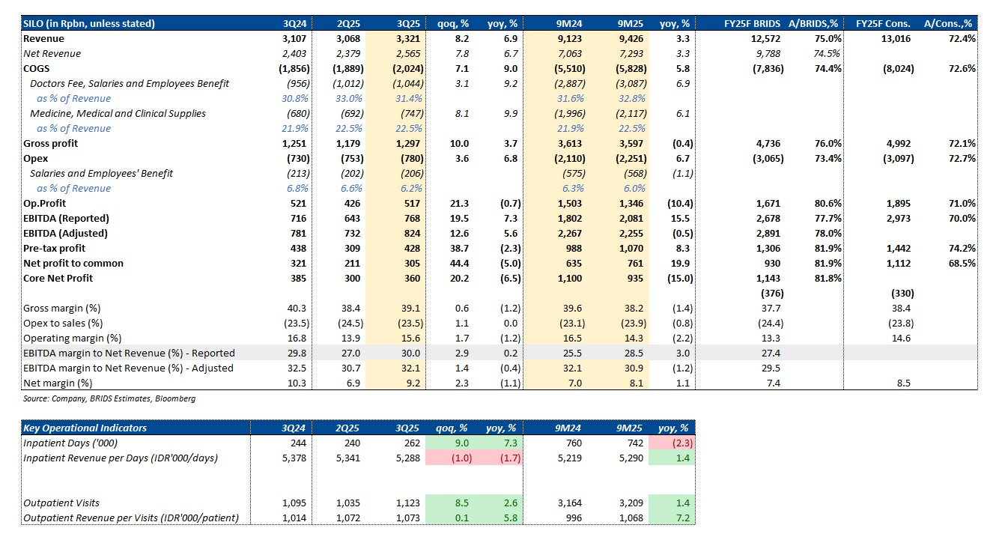The height and width of the screenshot is (540, 1005).
Task: Select the "Outpatient Visits" row label
Action: coord(61,503)
